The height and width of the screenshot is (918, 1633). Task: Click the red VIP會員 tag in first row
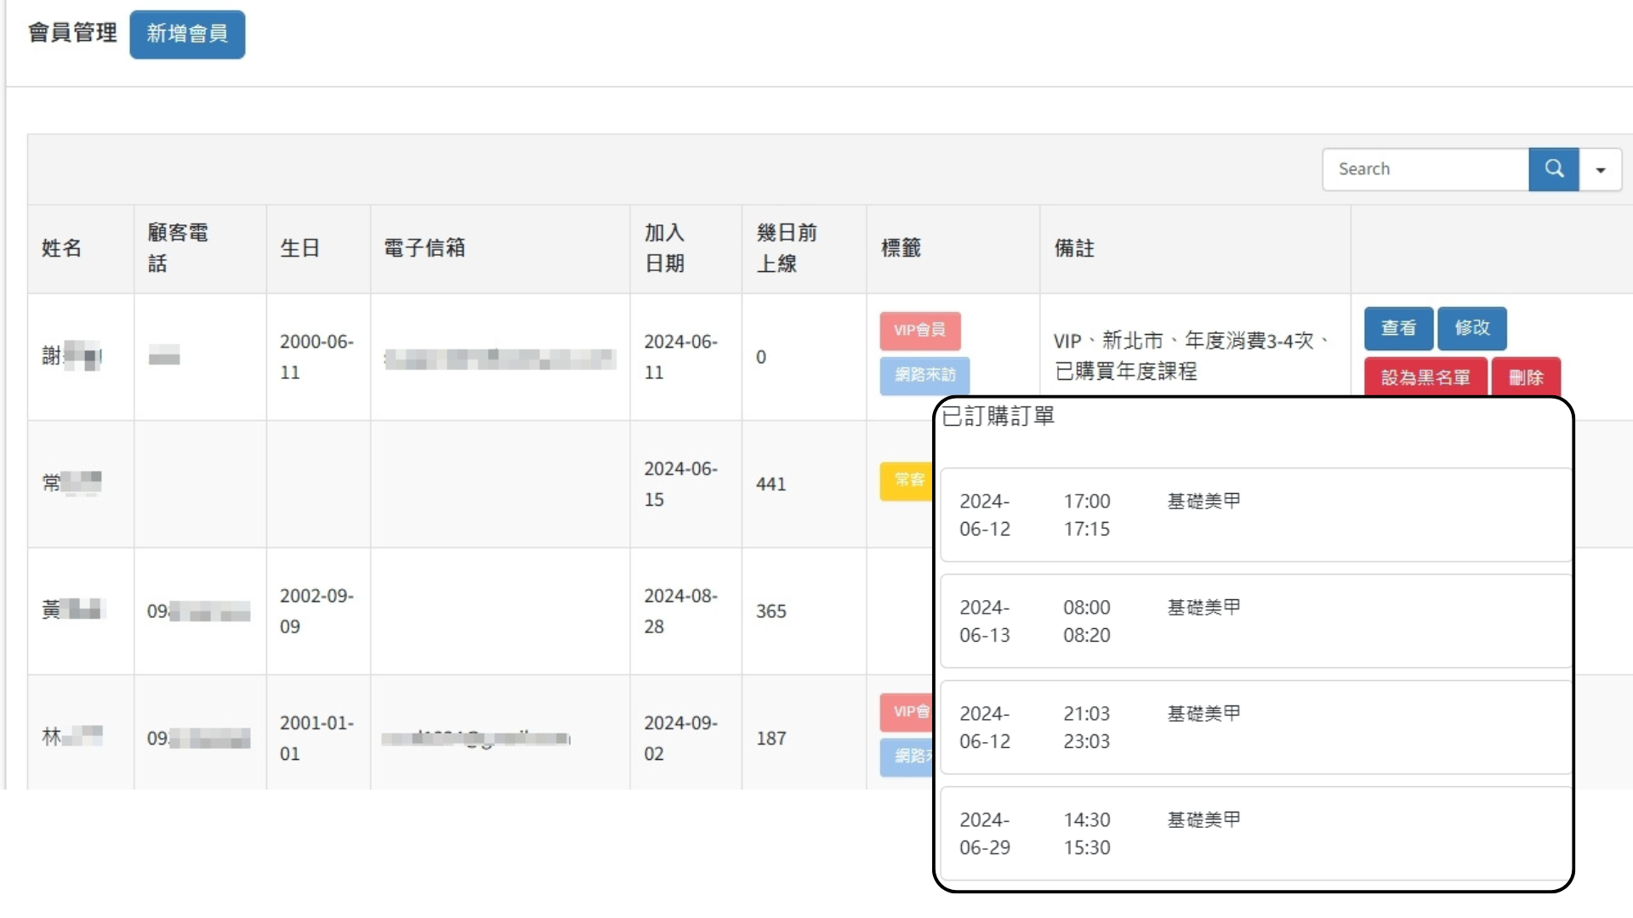tap(919, 331)
